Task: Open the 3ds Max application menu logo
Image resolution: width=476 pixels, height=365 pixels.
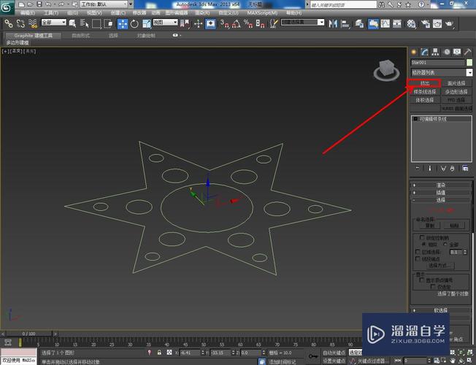Action: click(x=7, y=7)
